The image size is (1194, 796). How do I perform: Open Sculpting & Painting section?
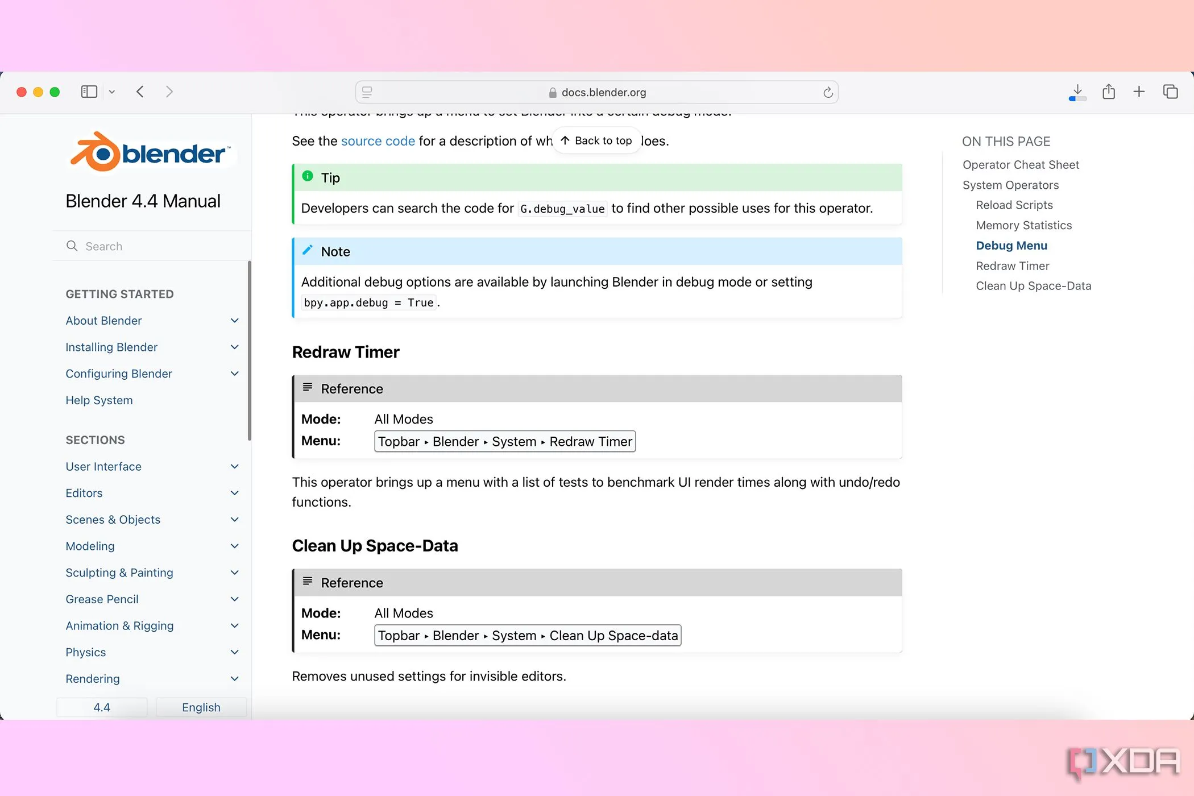[x=119, y=573]
